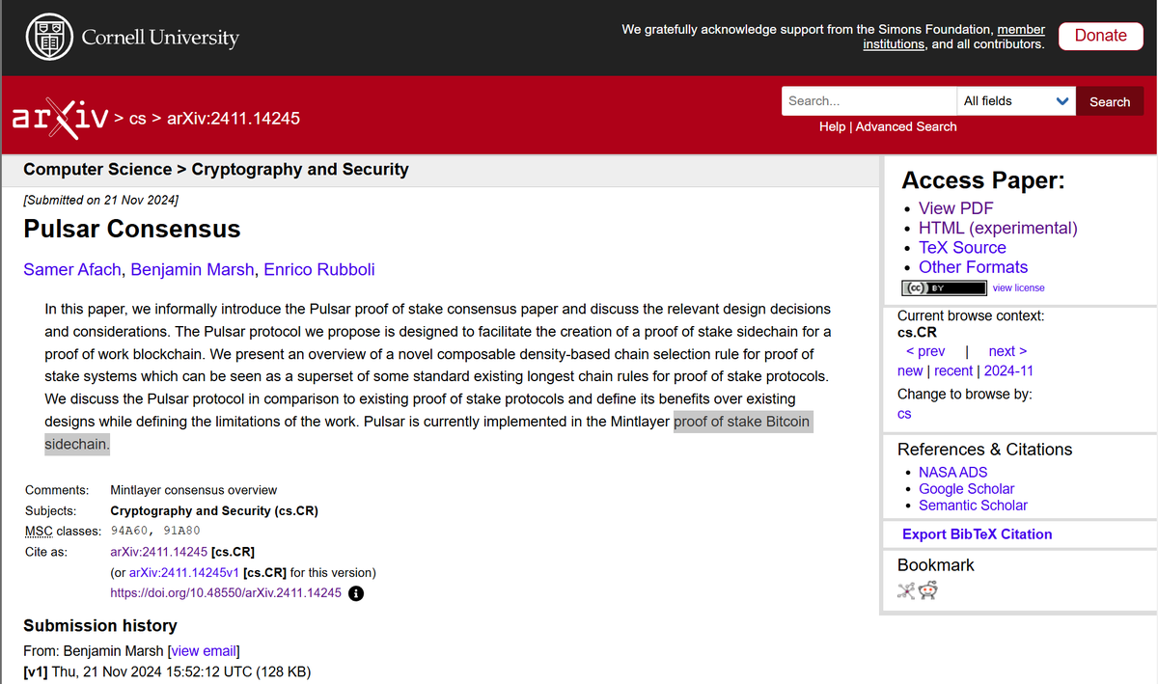1158x684 pixels.
Task: Click cs breadcrumb in red header
Action: click(138, 119)
